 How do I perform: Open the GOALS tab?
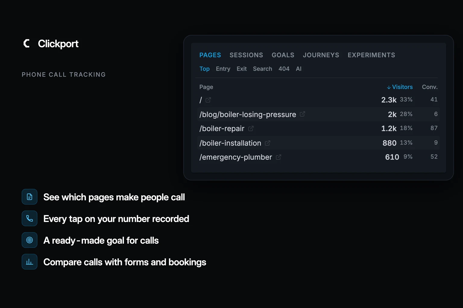click(283, 55)
